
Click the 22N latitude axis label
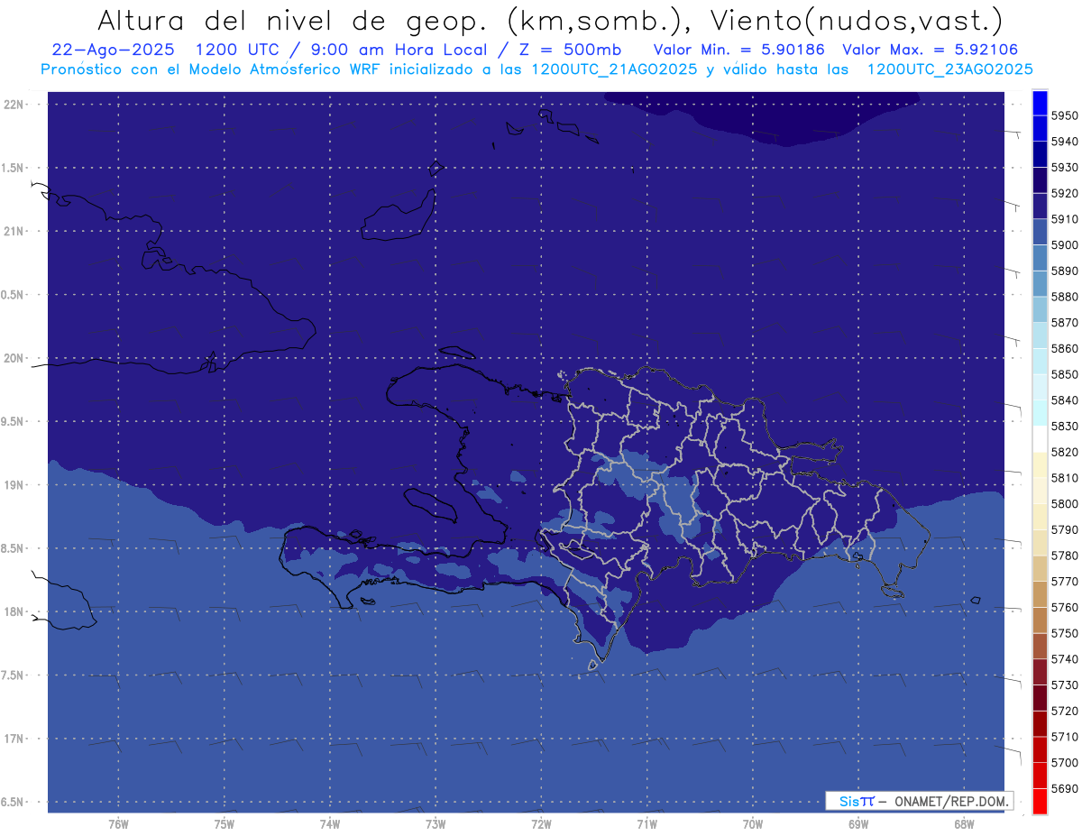pyautogui.click(x=15, y=104)
